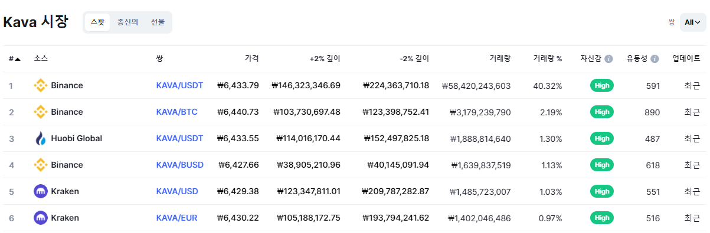Open the All pair filter dropdown

click(693, 22)
